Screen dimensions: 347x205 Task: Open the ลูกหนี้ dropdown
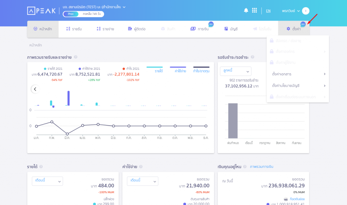(x=236, y=71)
